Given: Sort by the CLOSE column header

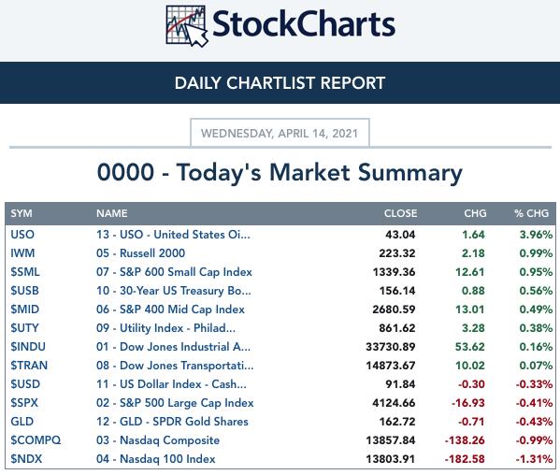Looking at the screenshot, I should tap(400, 213).
